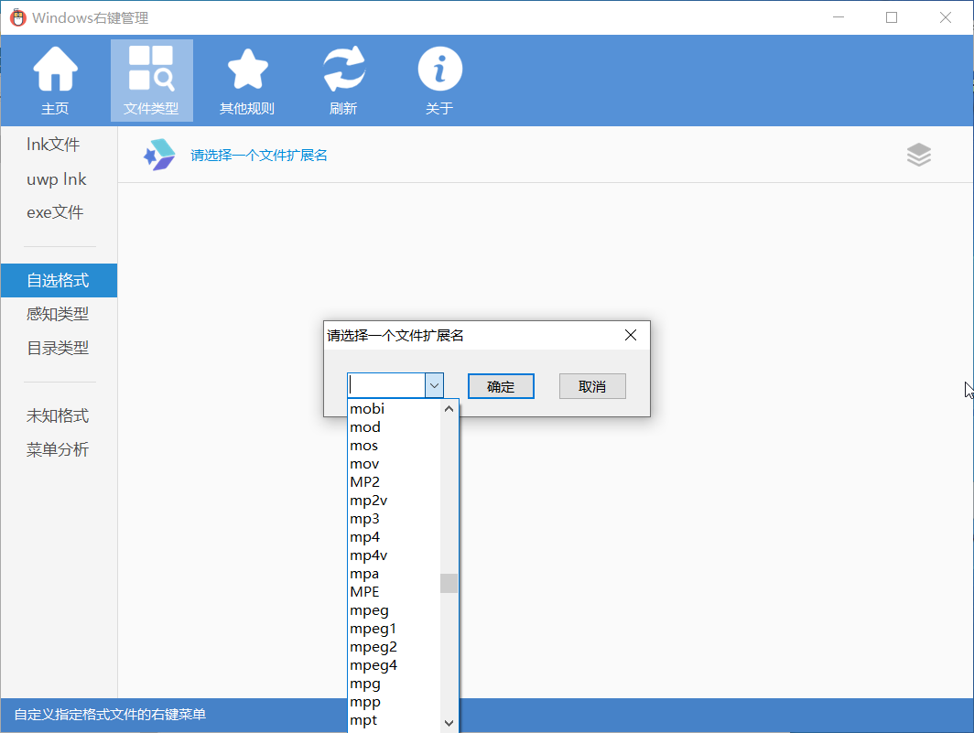Choose mod from the extension list
The width and height of the screenshot is (974, 733).
[x=394, y=427]
